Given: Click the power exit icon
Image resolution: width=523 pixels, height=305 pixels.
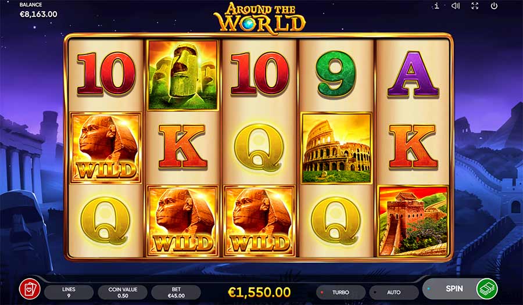Looking at the screenshot, I should (x=494, y=6).
